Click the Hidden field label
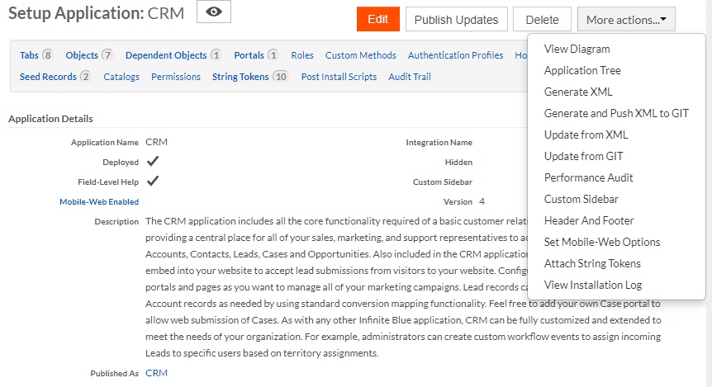Viewport: 712px width, 387px height. [458, 163]
